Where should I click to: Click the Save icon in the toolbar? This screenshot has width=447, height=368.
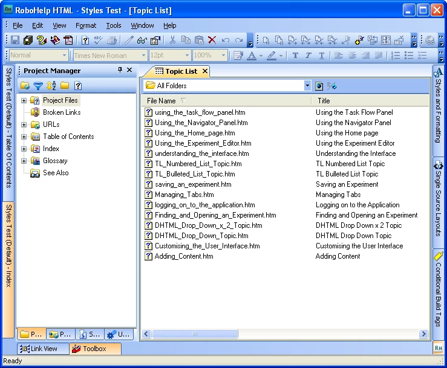[15, 40]
